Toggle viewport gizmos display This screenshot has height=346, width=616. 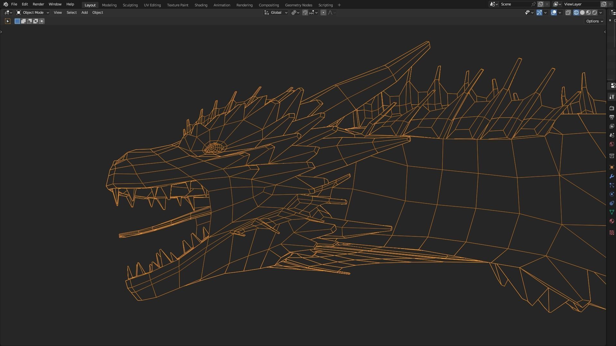click(539, 12)
